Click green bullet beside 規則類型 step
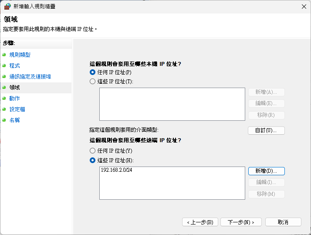This screenshot has width=311, height=235. [x=4, y=54]
